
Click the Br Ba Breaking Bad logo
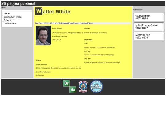[69, 86]
